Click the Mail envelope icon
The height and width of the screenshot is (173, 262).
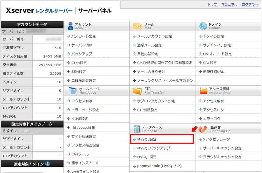click(137, 26)
